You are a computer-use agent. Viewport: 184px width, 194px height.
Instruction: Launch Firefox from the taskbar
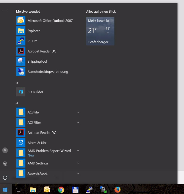(x=117, y=190)
